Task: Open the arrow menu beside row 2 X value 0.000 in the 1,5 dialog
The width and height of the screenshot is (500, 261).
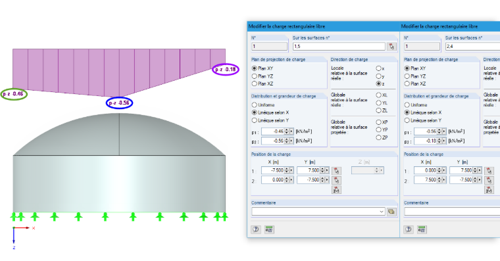Action: (291, 180)
